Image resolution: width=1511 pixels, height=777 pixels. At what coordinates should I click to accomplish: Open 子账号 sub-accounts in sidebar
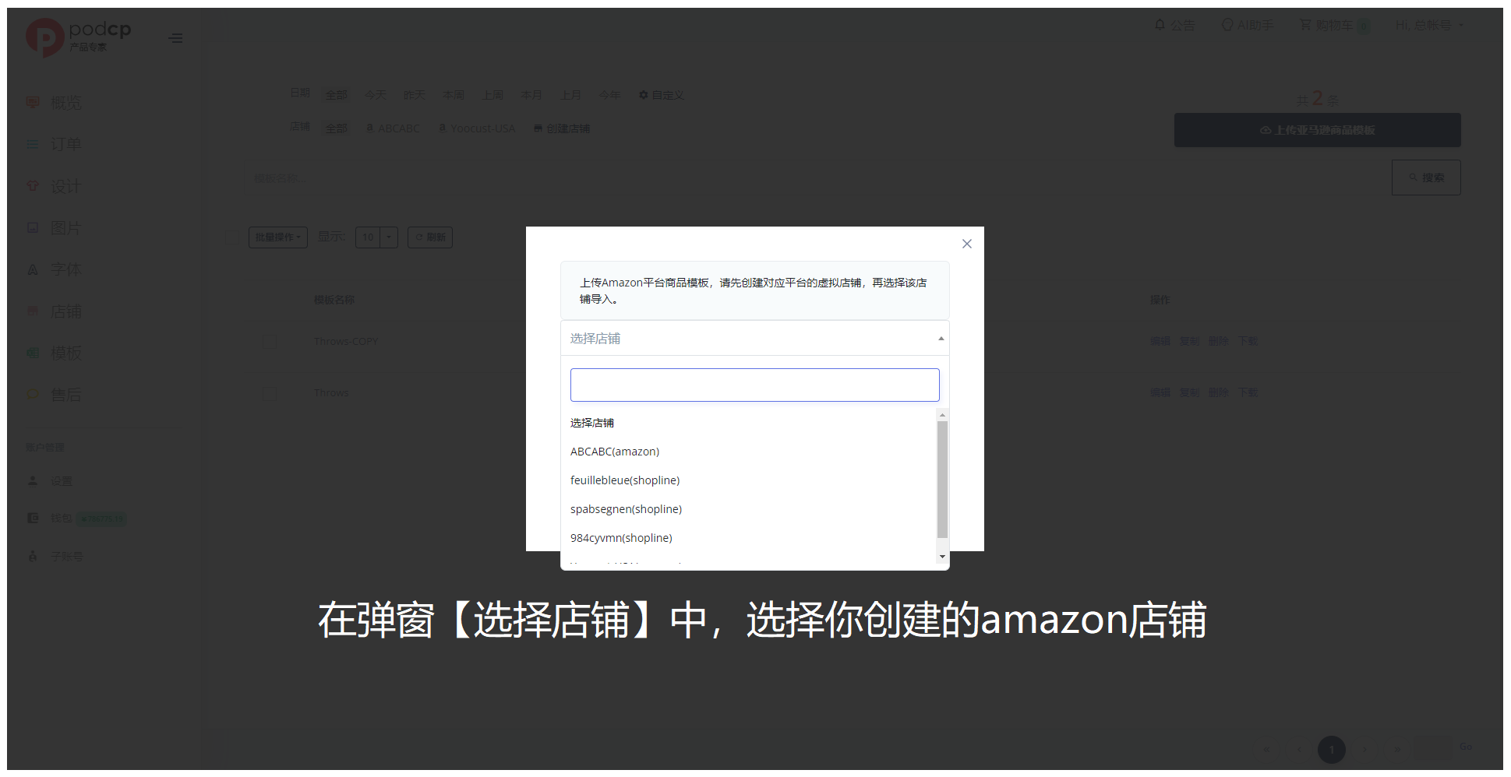pos(67,557)
